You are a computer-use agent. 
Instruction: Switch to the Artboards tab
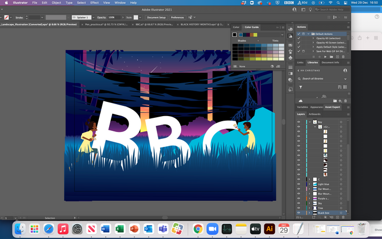314,114
